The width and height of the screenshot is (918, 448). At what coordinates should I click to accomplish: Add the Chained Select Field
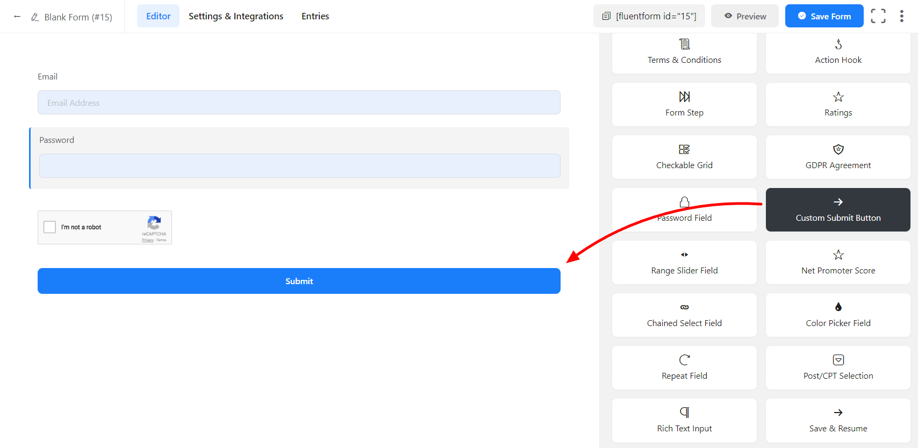point(684,315)
